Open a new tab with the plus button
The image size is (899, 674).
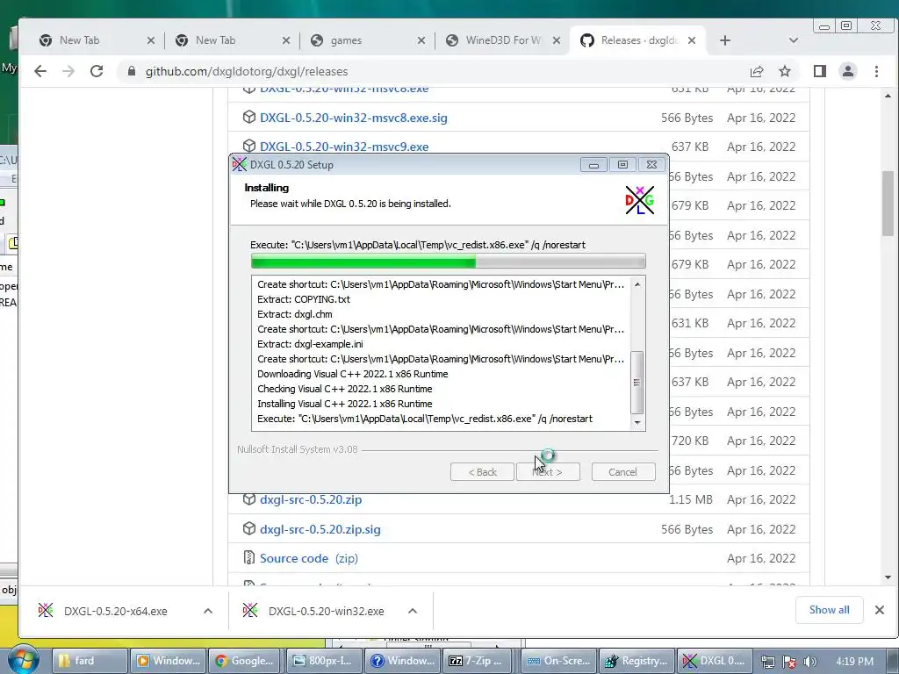(x=724, y=40)
